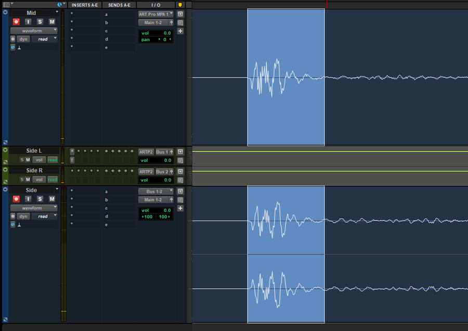Click the plus icon on Mid track I/O
468x331 pixels.
180,31
